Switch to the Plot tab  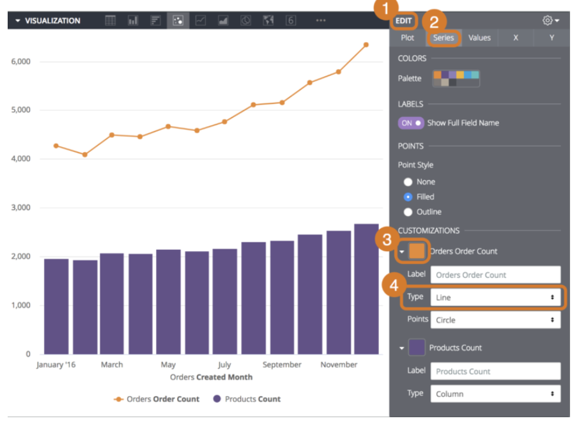[408, 37]
